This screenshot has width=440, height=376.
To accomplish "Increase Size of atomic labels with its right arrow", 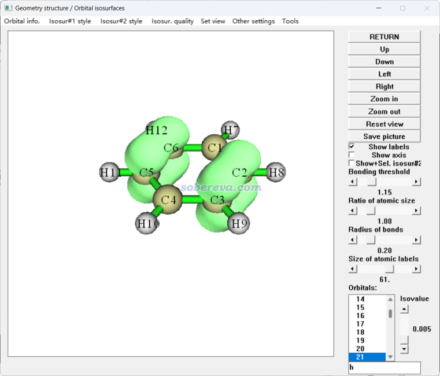I will [416, 269].
